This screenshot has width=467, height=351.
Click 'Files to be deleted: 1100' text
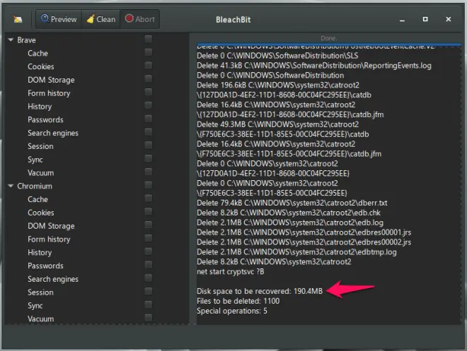238,301
